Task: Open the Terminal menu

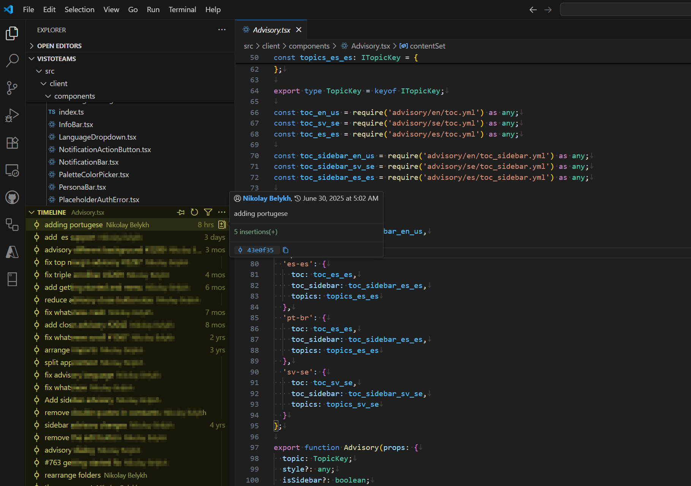Action: pyautogui.click(x=182, y=9)
